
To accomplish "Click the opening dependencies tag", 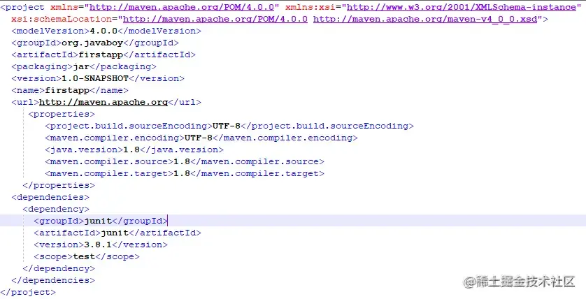I will click(x=50, y=198).
